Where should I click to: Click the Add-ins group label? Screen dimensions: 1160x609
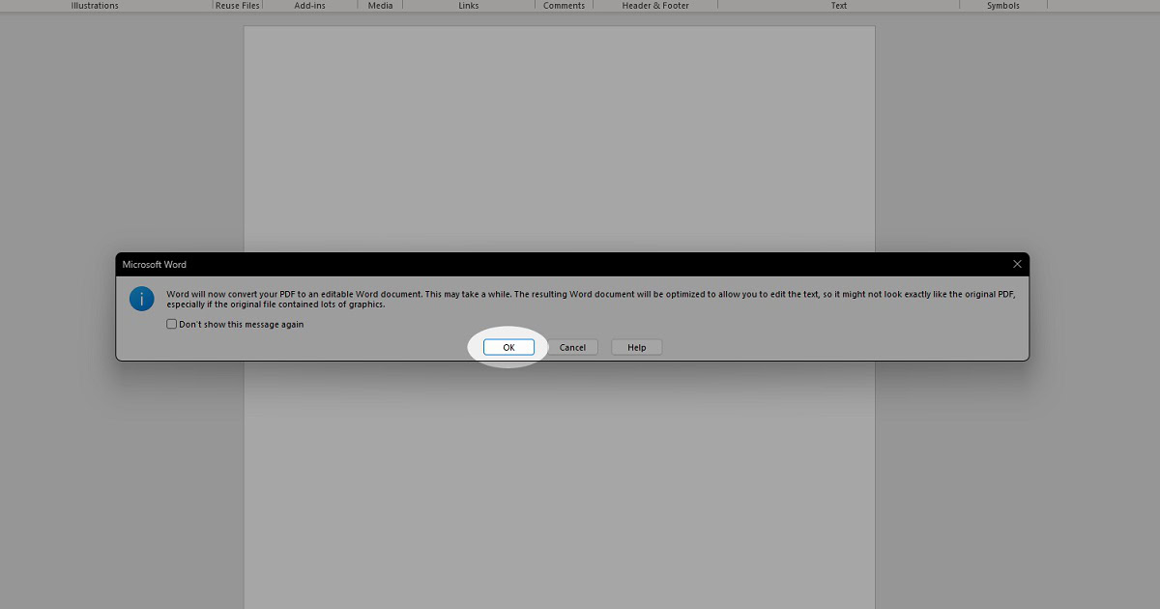[311, 6]
